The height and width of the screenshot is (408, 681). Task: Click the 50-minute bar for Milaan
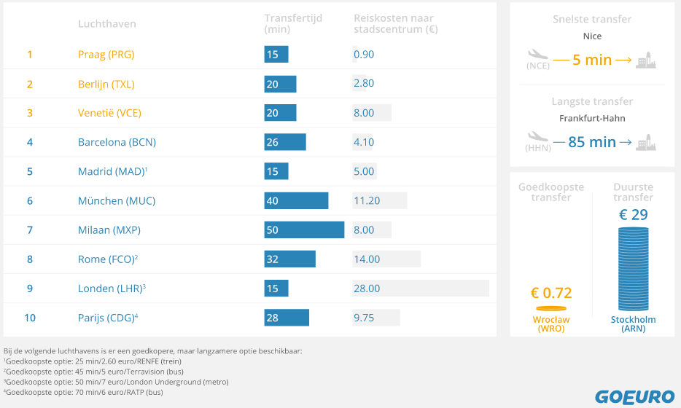click(x=304, y=230)
